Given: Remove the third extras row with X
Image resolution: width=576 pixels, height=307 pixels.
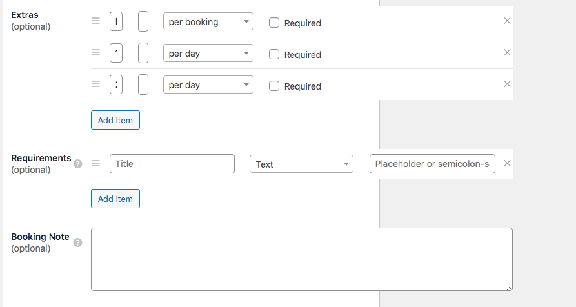Looking at the screenshot, I should pos(507,84).
